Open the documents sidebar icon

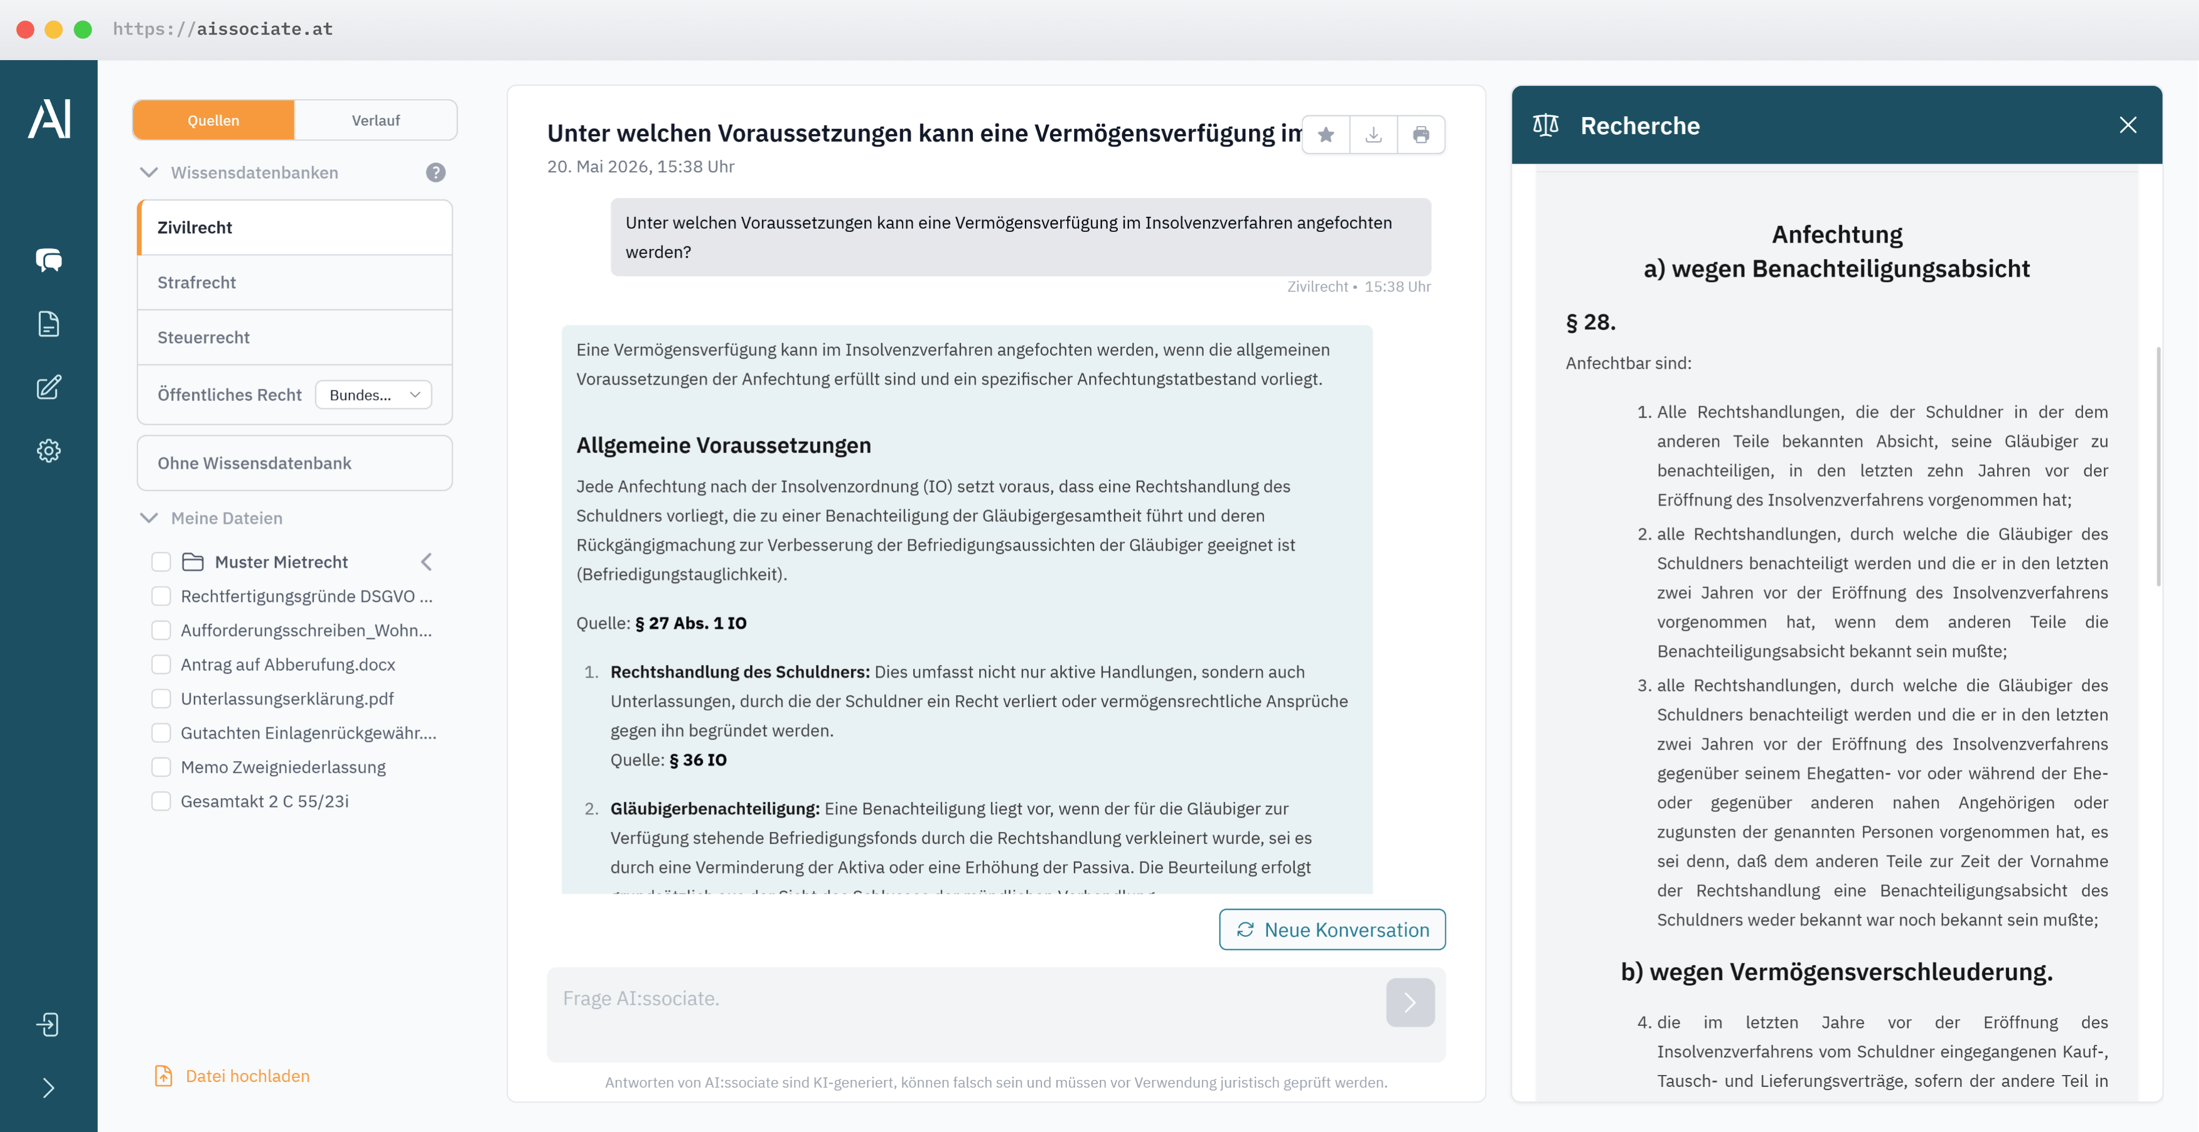coord(49,324)
